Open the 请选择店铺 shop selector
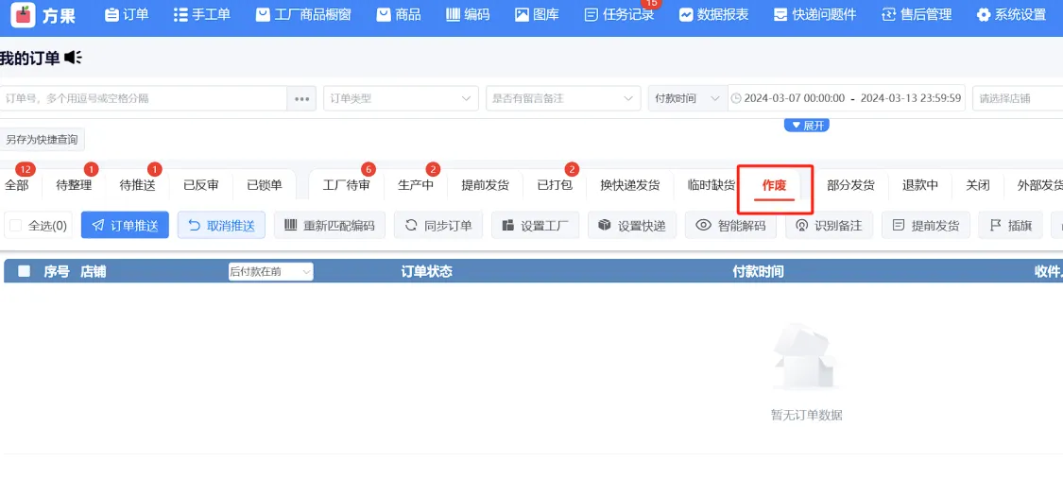The height and width of the screenshot is (495, 1063). 1018,98
